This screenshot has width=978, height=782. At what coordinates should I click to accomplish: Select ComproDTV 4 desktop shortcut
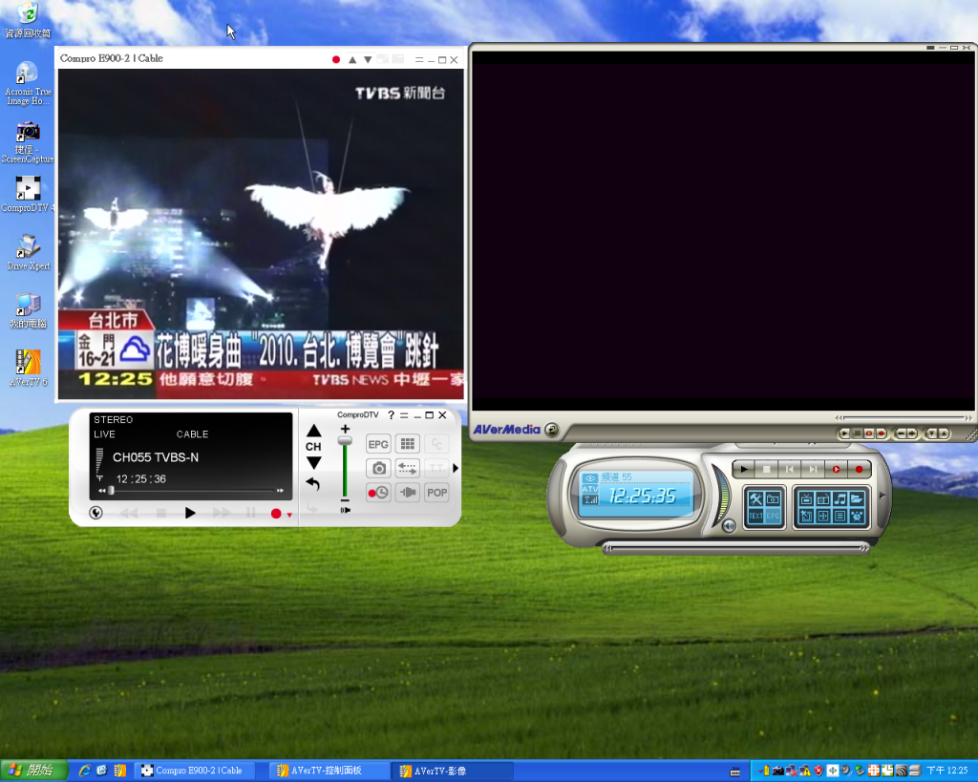[x=28, y=194]
